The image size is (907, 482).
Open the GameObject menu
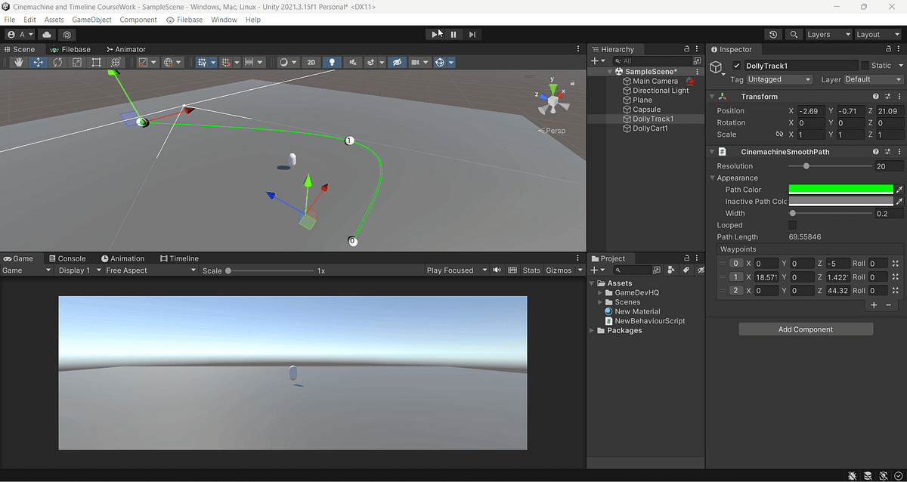coord(91,20)
